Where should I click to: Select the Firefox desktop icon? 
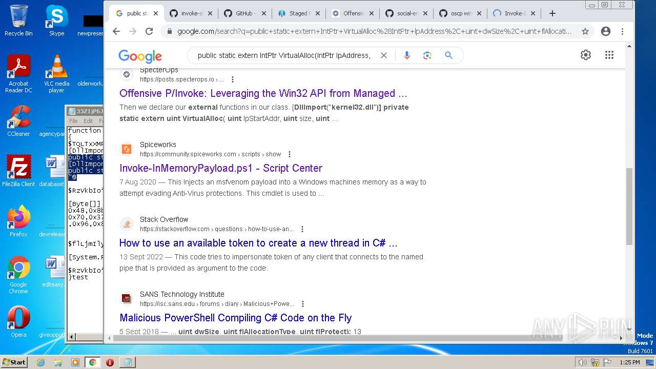(18, 221)
